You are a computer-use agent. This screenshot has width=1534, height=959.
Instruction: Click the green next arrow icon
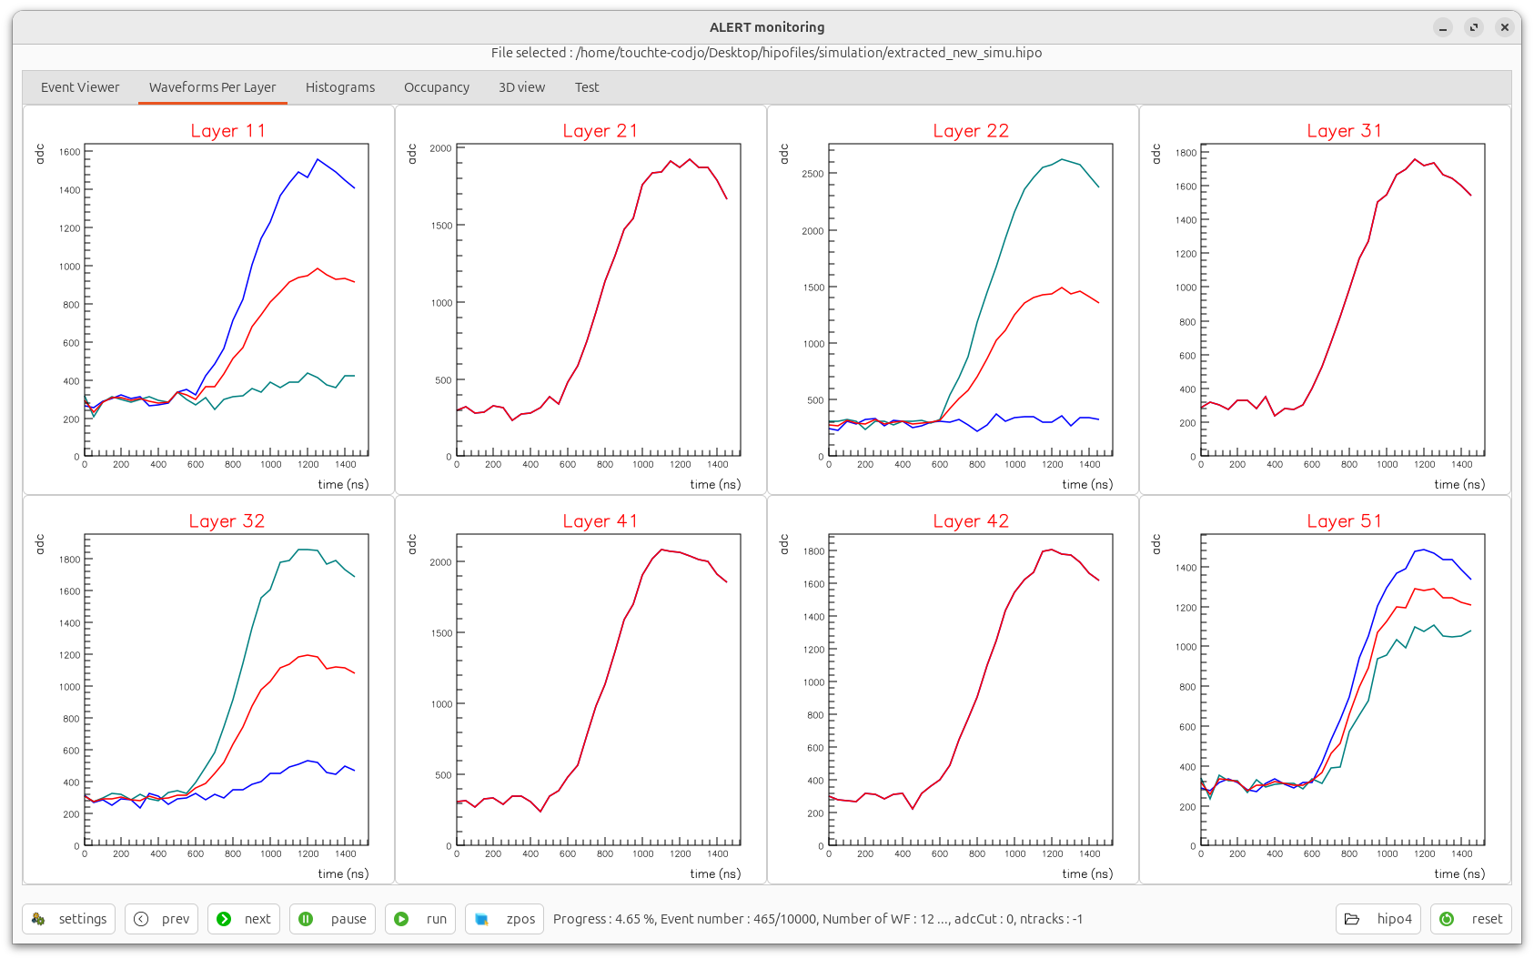pos(224,919)
